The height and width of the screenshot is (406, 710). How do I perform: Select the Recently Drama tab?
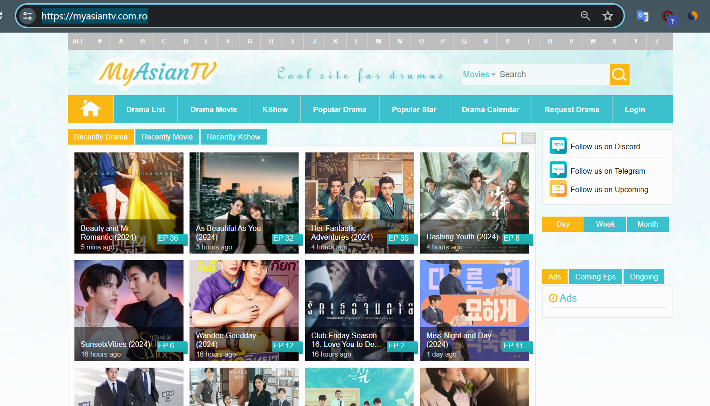[x=101, y=137]
